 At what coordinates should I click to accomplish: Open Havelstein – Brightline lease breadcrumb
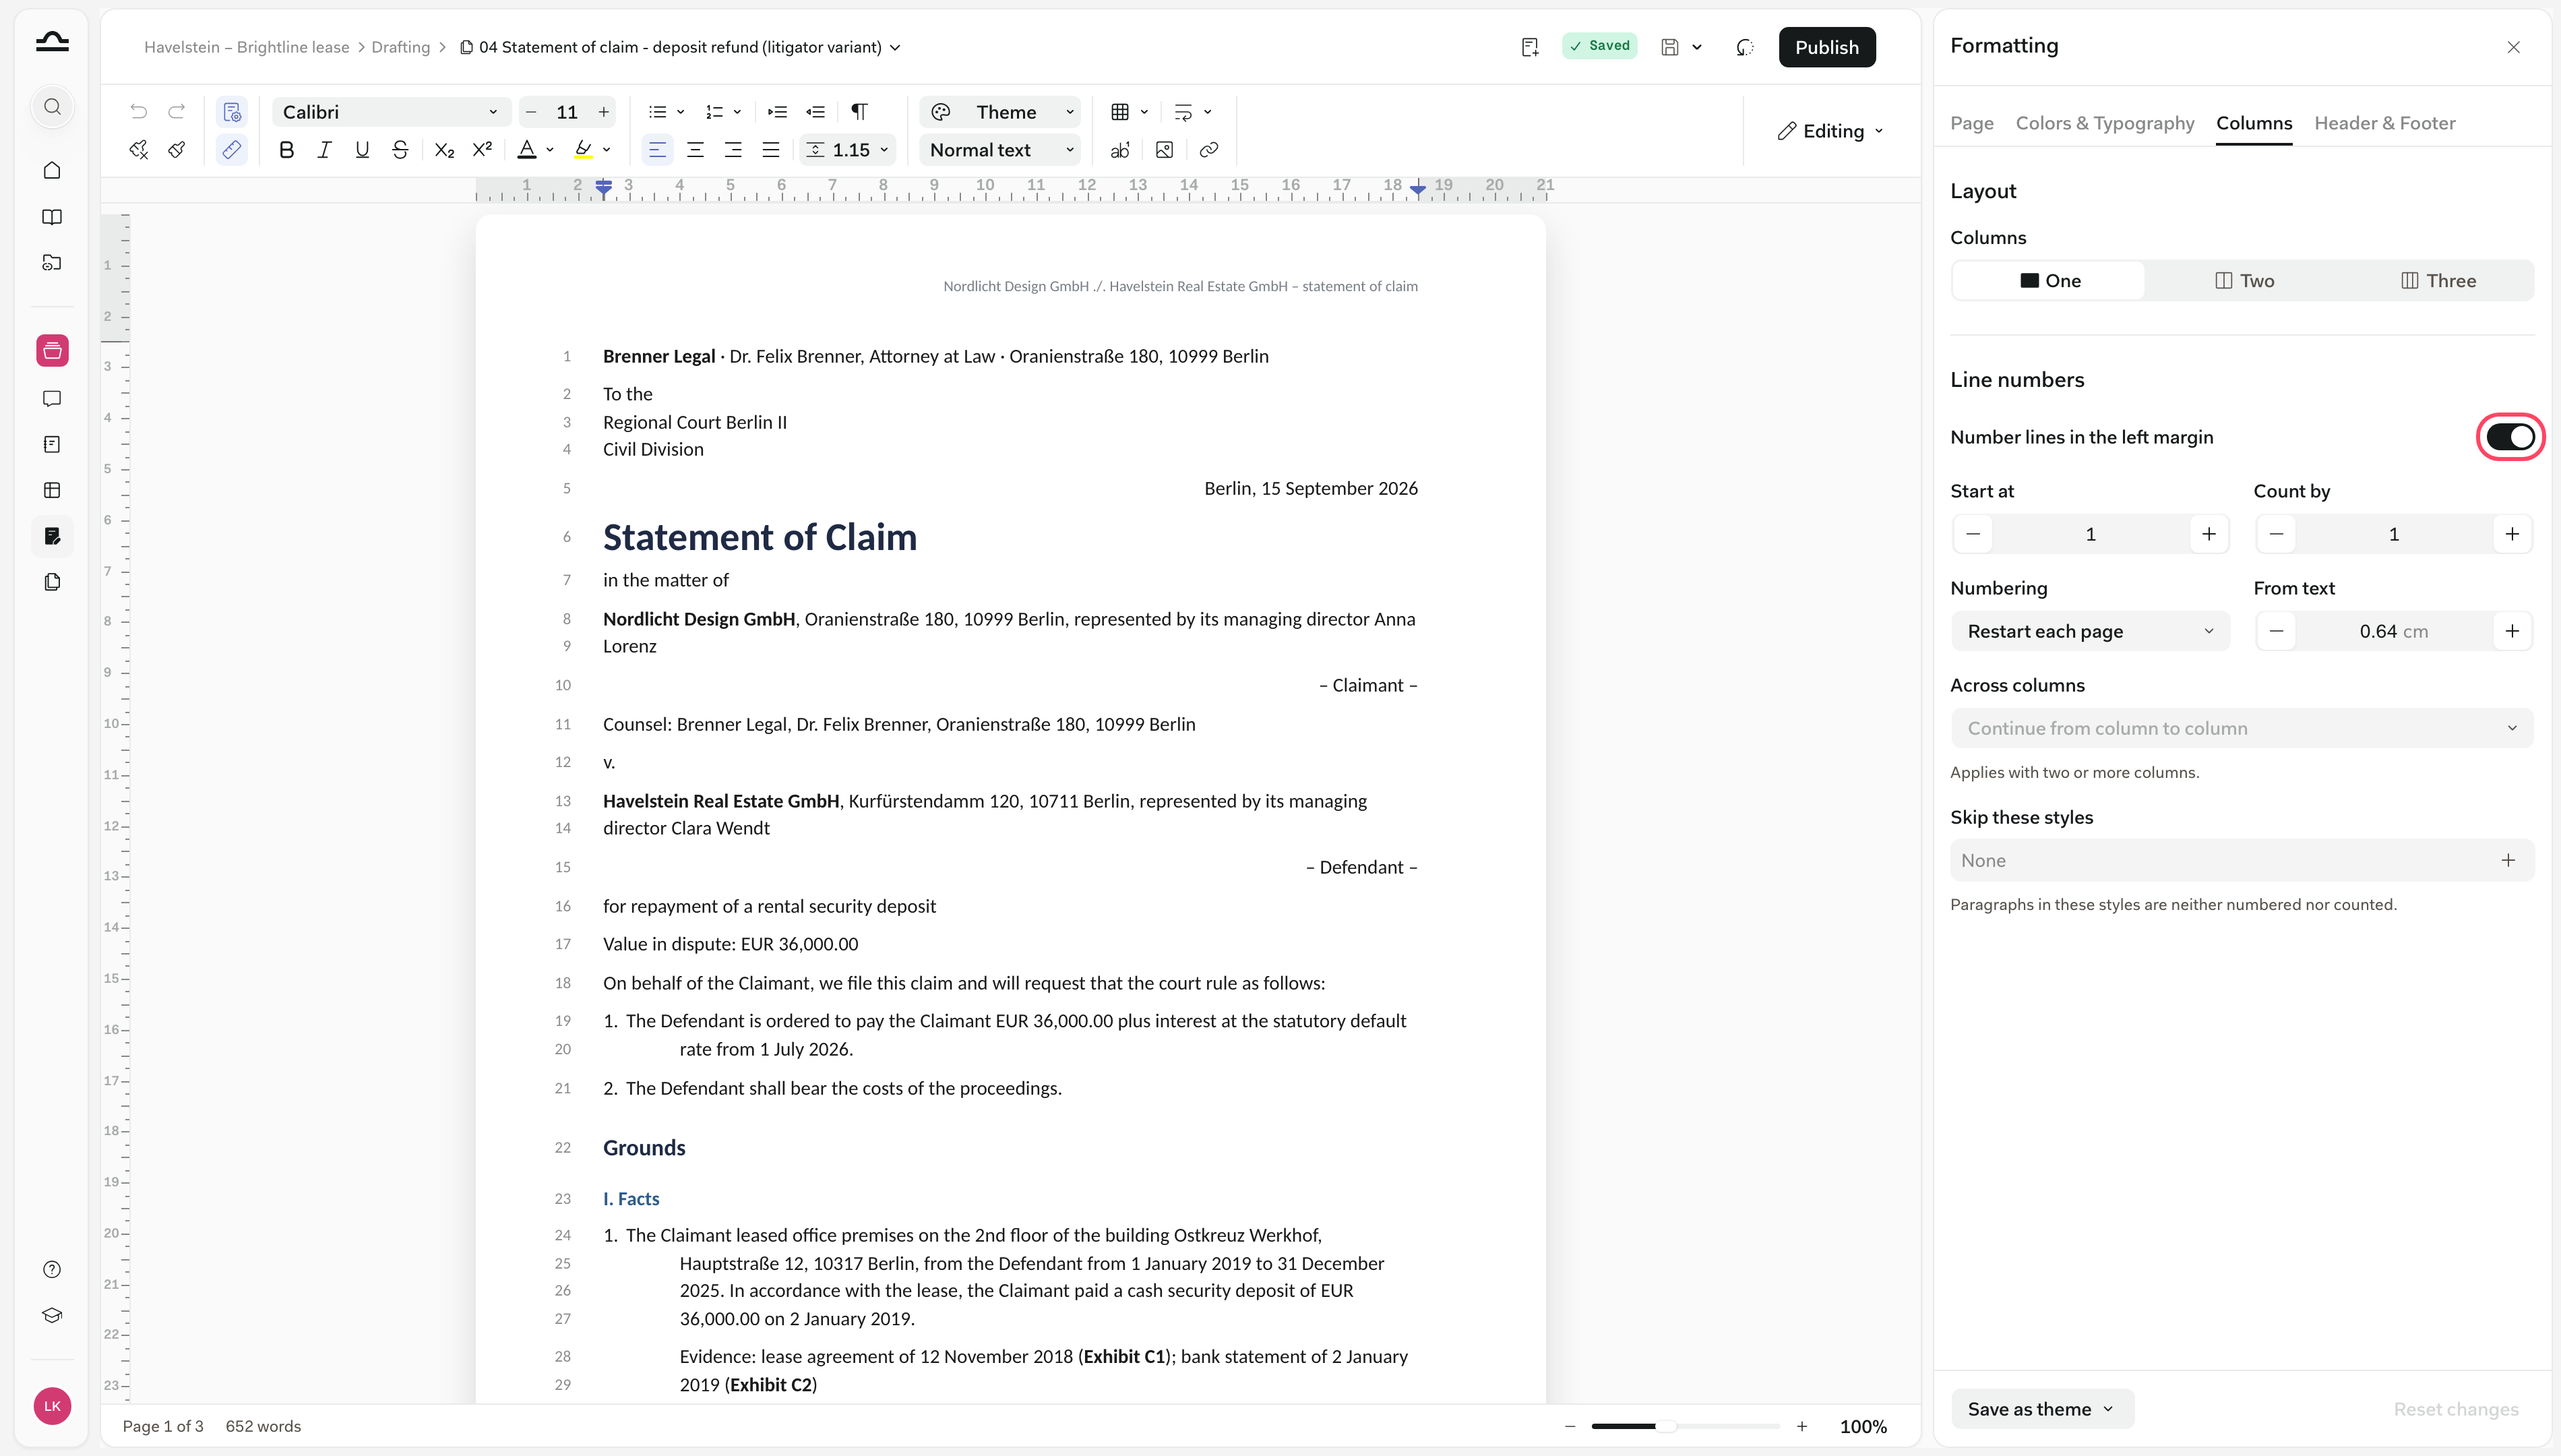coord(247,47)
